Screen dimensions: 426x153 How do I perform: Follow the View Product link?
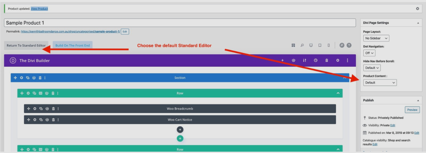(x=40, y=9)
